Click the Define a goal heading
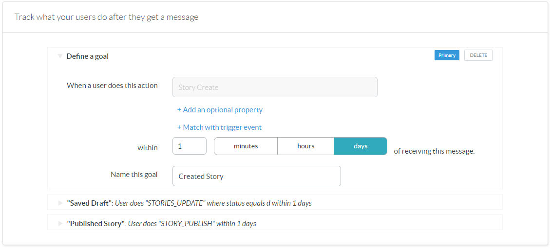Image resolution: width=551 pixels, height=248 pixels. (88, 56)
